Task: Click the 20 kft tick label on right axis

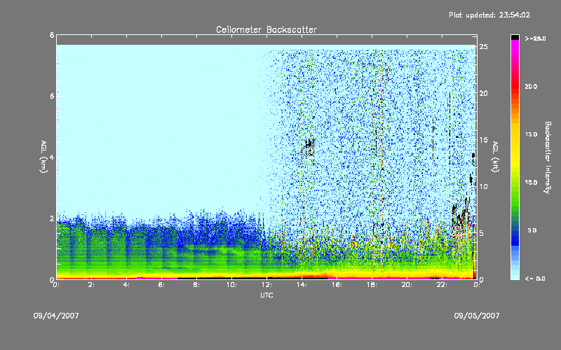Action: (483, 93)
